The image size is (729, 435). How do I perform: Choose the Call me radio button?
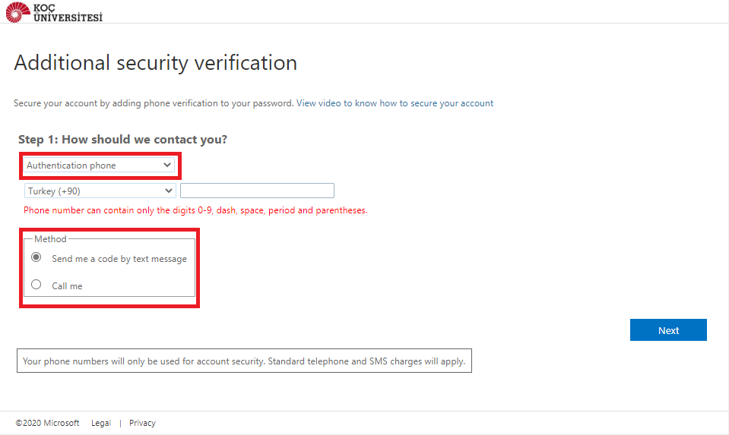[x=36, y=285]
